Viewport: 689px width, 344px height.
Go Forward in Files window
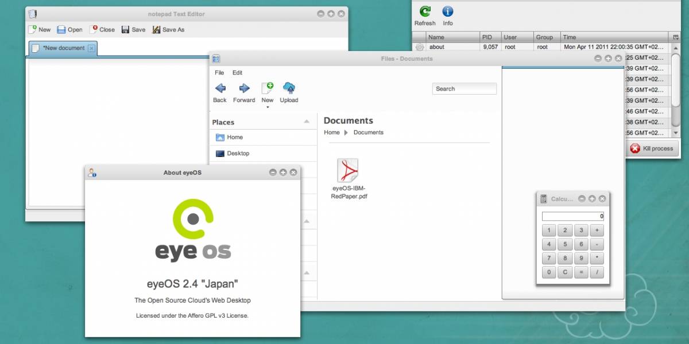[244, 93]
